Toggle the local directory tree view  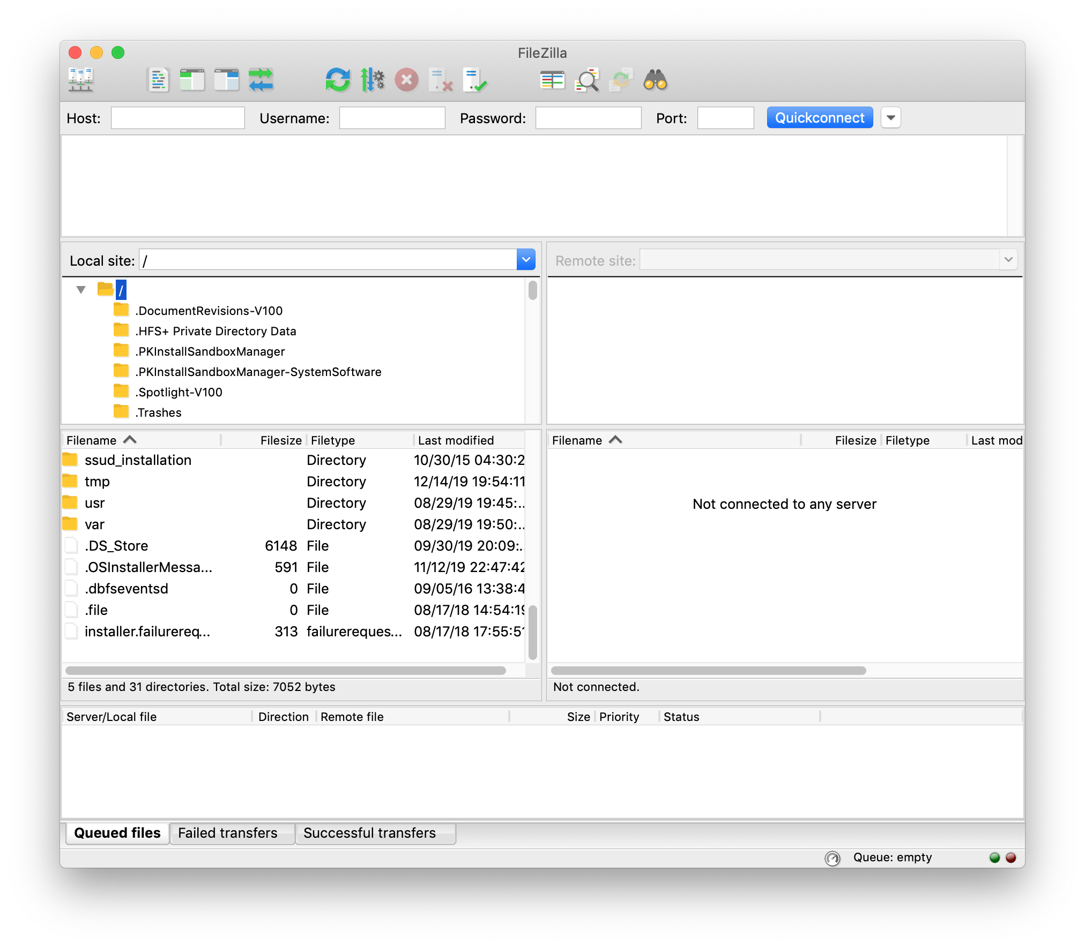[192, 80]
